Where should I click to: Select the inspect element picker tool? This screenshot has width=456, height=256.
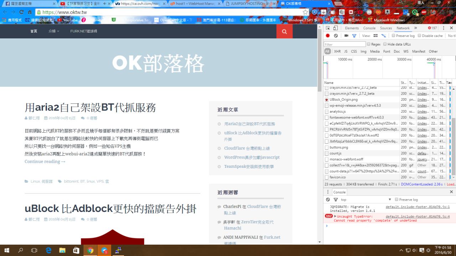(328, 28)
